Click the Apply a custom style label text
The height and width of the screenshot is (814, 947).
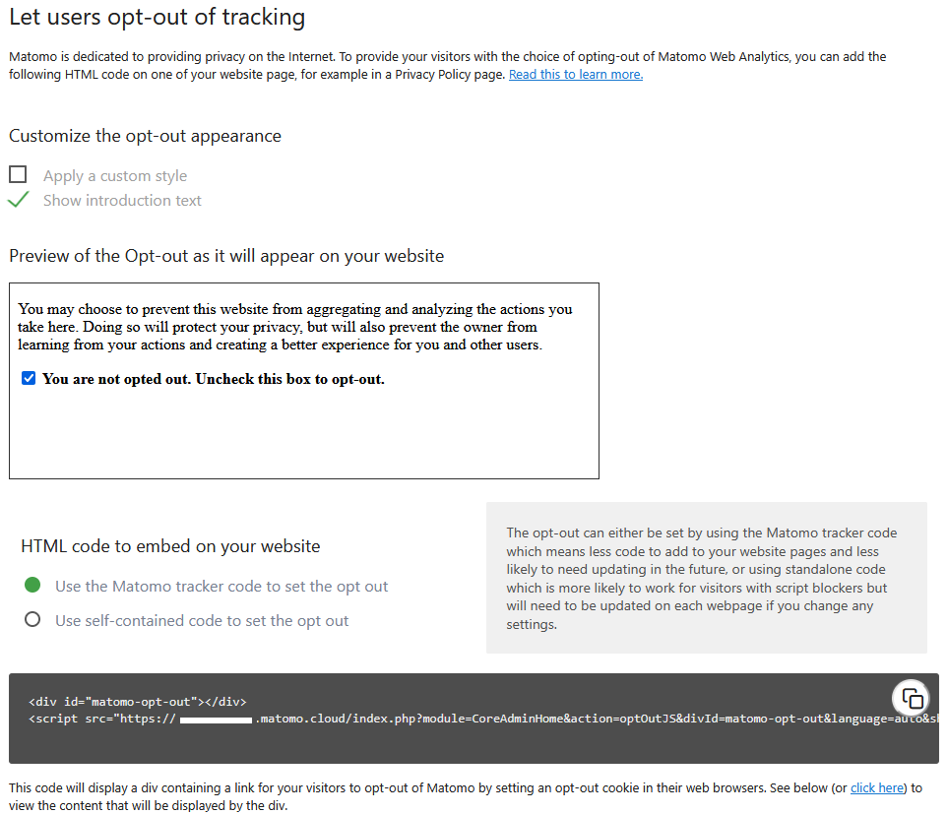115,176
